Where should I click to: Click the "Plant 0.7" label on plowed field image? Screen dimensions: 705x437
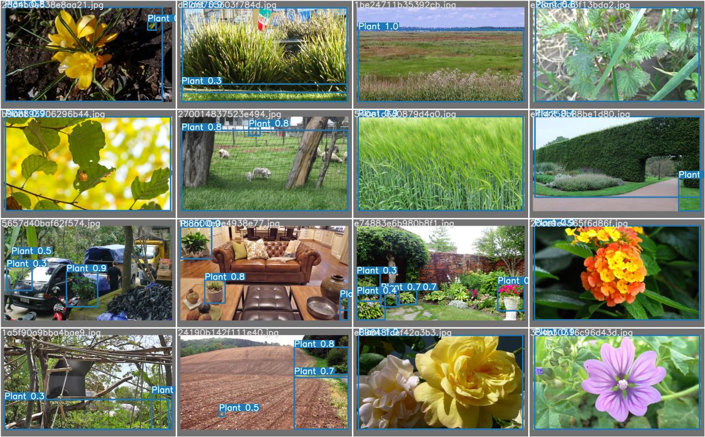pyautogui.click(x=314, y=372)
